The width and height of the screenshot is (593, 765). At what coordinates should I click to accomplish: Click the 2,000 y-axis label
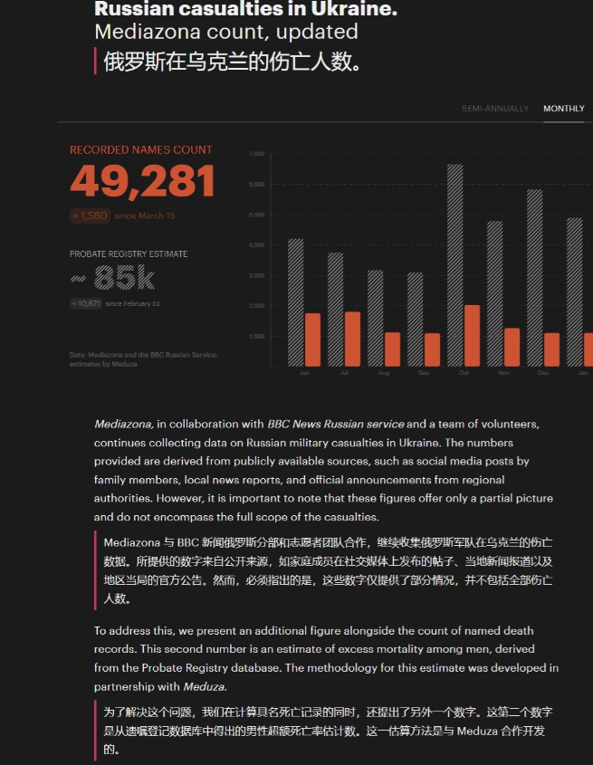coord(257,306)
